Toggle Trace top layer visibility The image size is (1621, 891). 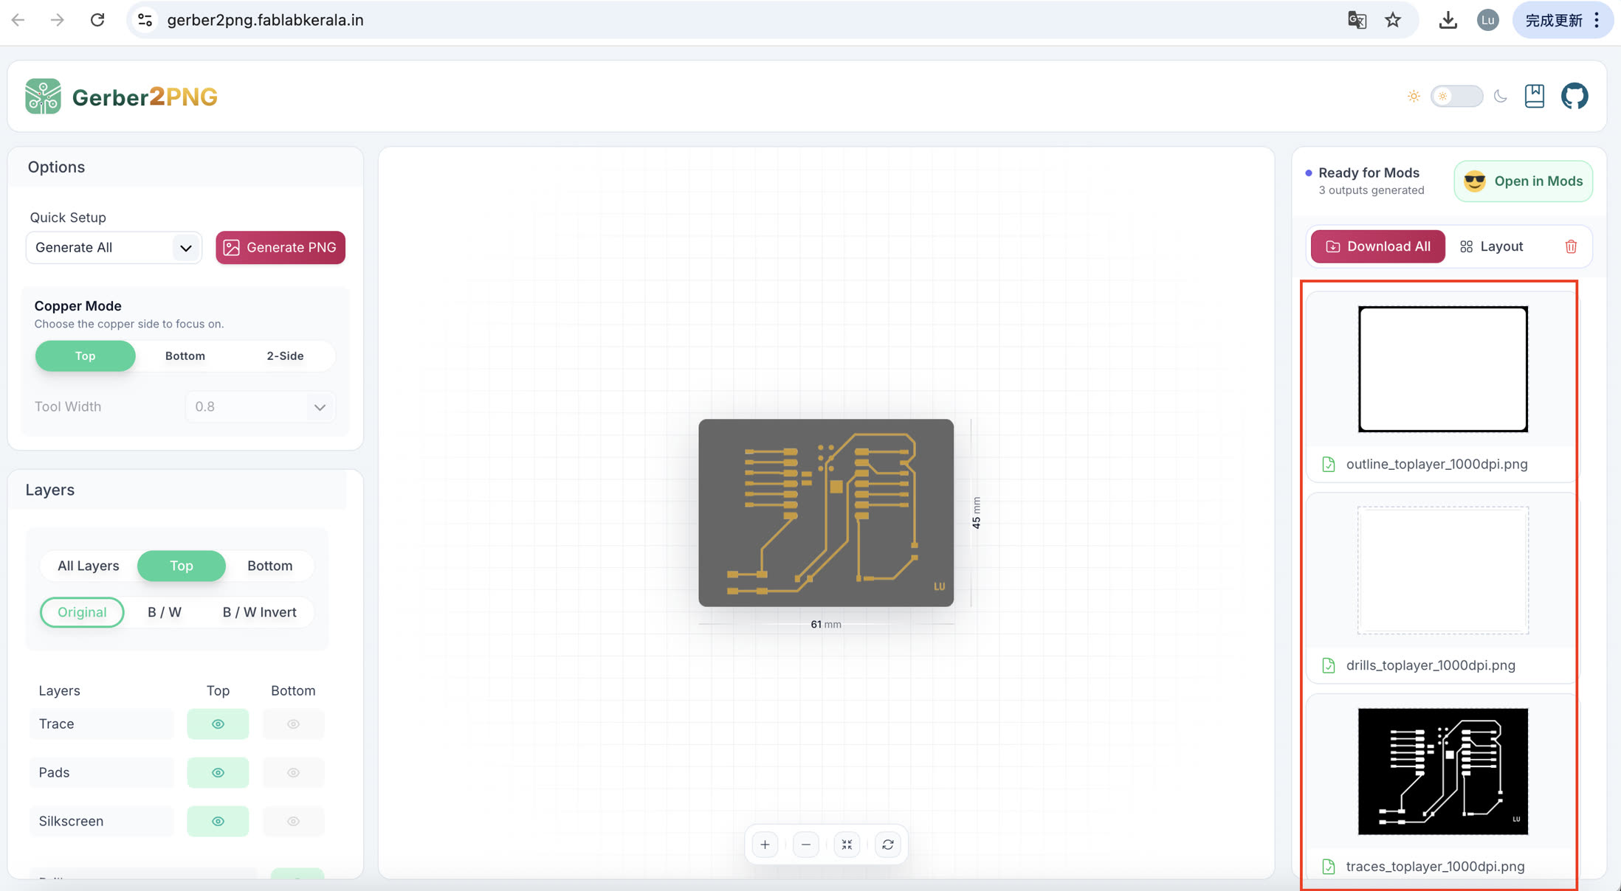coord(218,724)
